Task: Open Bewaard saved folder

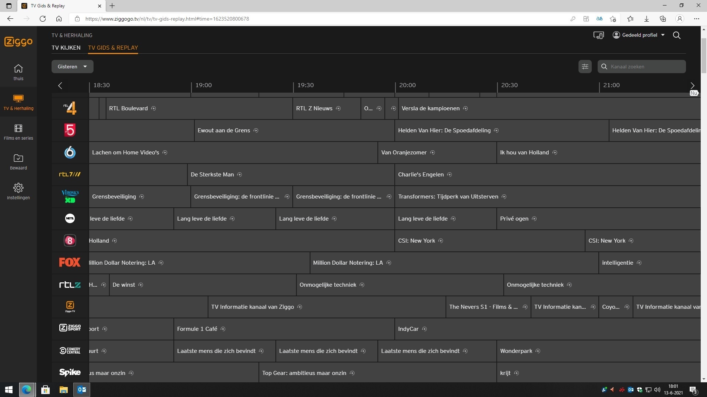Action: pos(18,162)
